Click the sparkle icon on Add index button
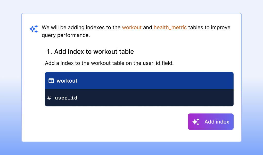The image size is (263, 155). pyautogui.click(x=196, y=122)
